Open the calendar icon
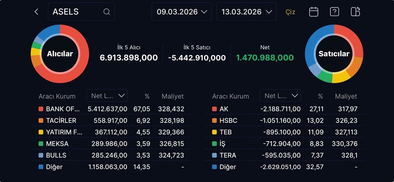394x182 pixels. (x=313, y=12)
